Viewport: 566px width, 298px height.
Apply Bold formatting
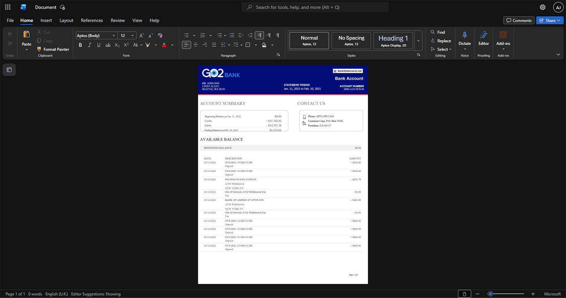click(x=80, y=45)
